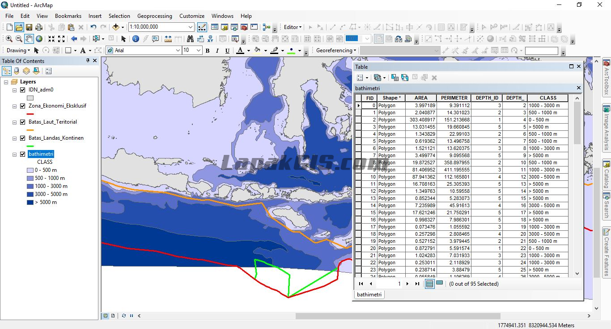Show all records view in the Table window
The image size is (611, 329).
point(430,283)
